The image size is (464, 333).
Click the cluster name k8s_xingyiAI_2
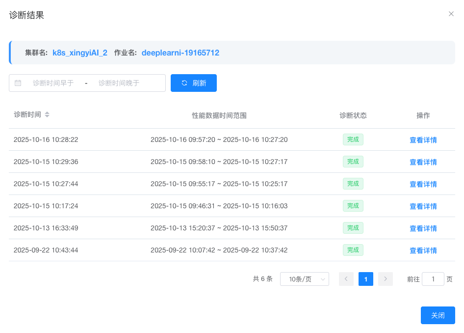[x=80, y=53]
